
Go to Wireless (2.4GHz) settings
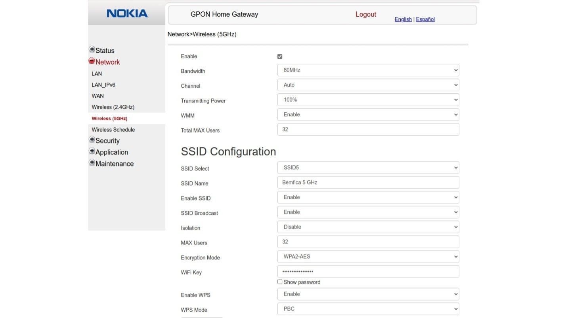(113, 107)
